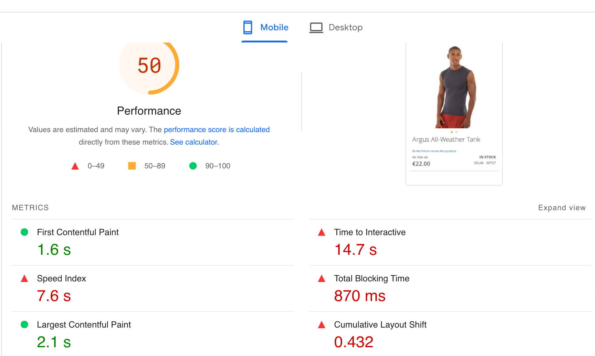Open the performance score is calculated link
This screenshot has width=595, height=356.
click(216, 130)
